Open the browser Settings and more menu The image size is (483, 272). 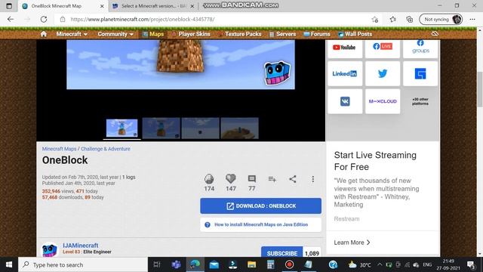point(472,20)
